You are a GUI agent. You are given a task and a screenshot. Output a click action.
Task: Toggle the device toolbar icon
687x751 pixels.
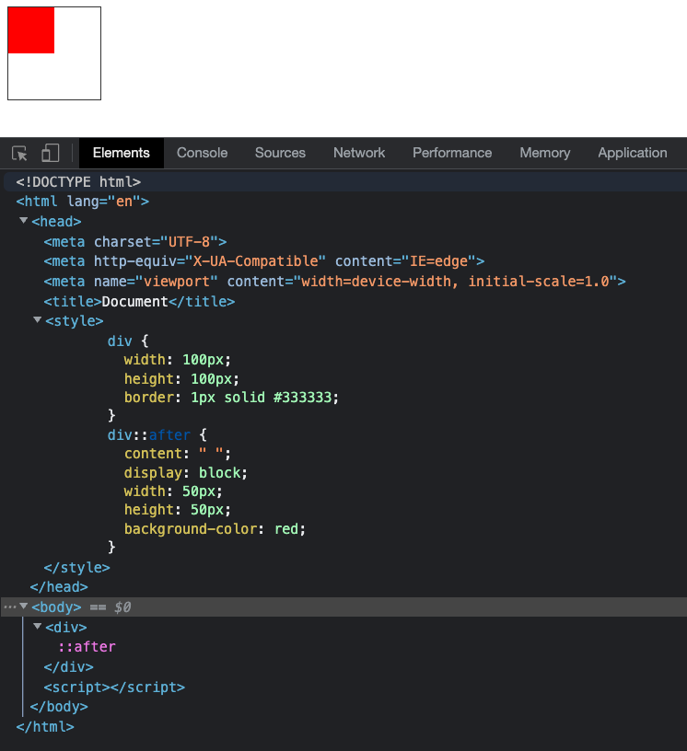pos(51,154)
